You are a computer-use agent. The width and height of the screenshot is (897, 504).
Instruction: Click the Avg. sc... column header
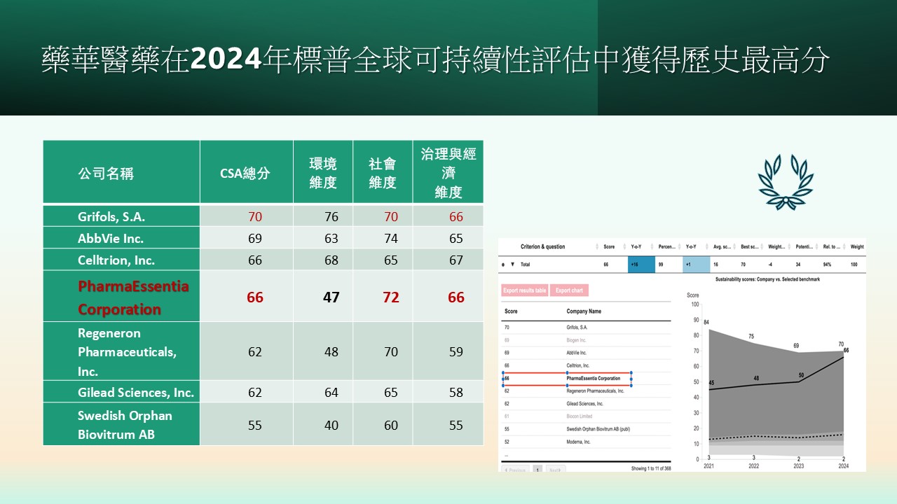pyautogui.click(x=722, y=246)
